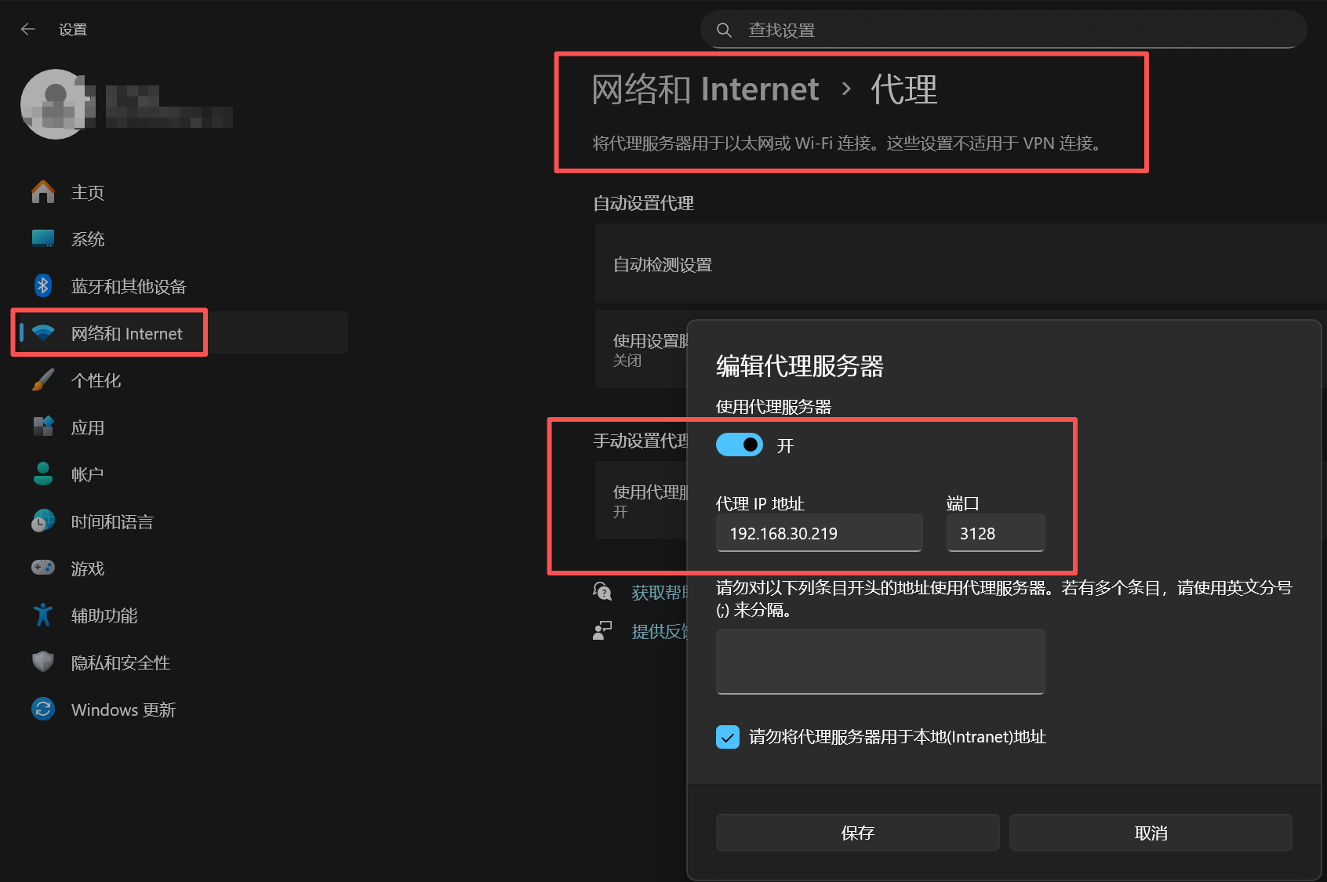Click the apps icon for 应用

click(x=43, y=427)
